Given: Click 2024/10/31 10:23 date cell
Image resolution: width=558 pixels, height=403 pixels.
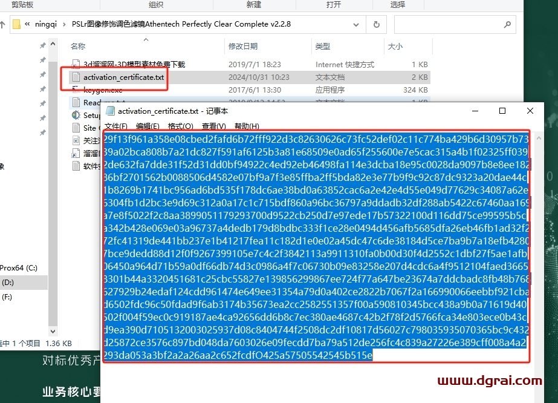Looking at the screenshot, I should pyautogui.click(x=259, y=77).
